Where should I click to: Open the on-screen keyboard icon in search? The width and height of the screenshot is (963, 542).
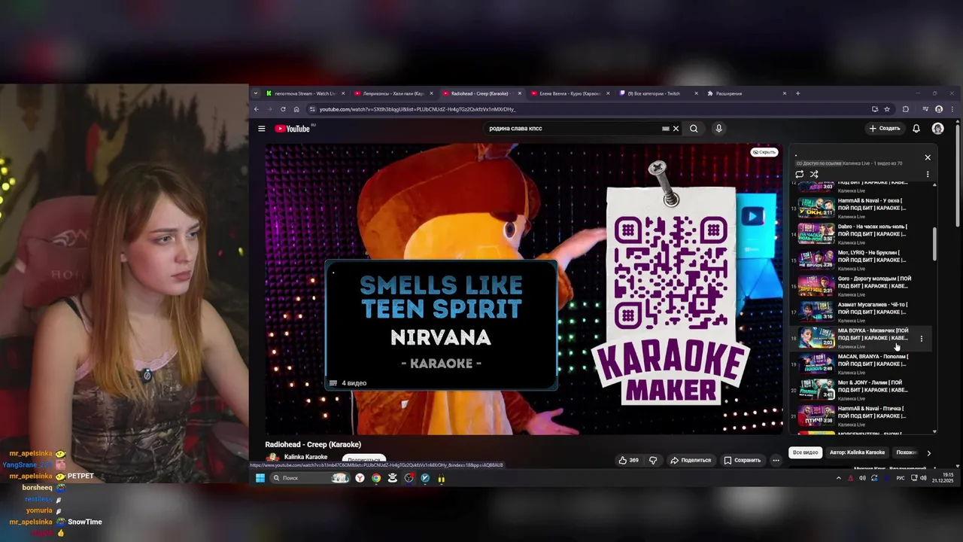pos(665,129)
